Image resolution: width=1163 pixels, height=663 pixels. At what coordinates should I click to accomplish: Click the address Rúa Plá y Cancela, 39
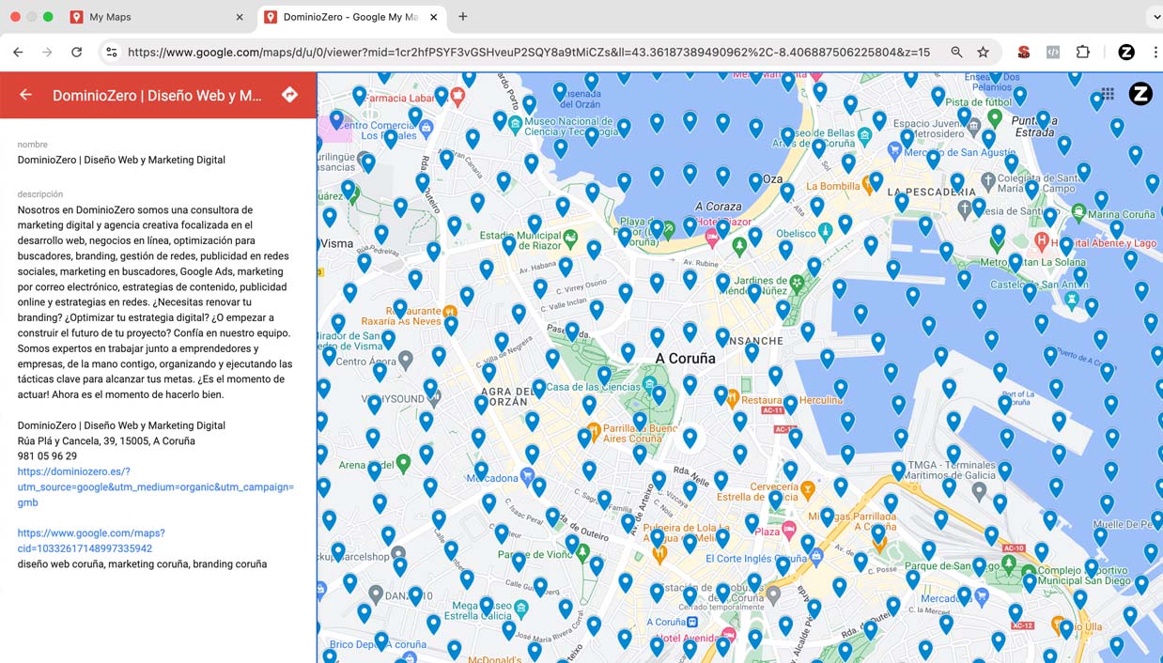pyautogui.click(x=106, y=440)
